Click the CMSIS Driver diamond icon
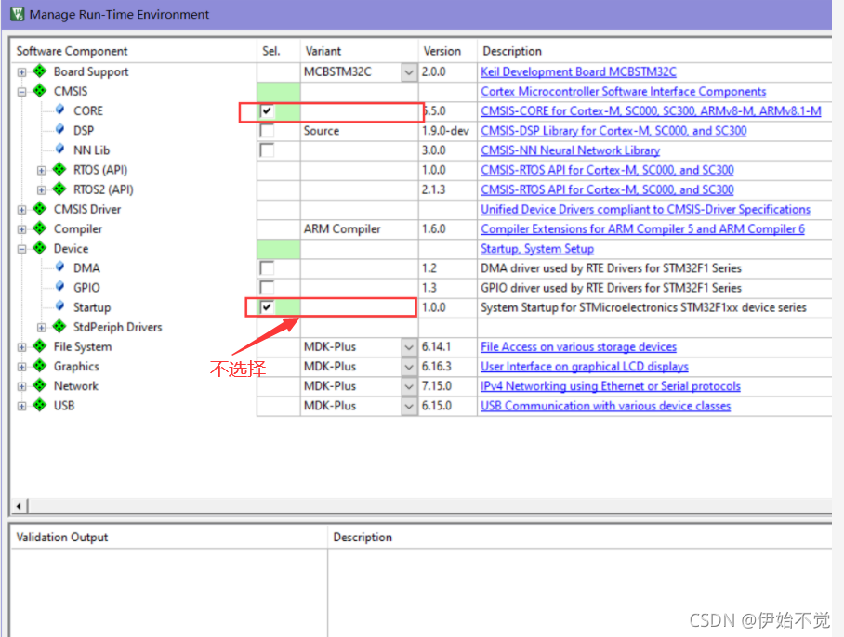This screenshot has width=844, height=637. click(40, 209)
